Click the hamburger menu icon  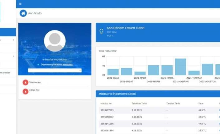(x=20, y=4)
